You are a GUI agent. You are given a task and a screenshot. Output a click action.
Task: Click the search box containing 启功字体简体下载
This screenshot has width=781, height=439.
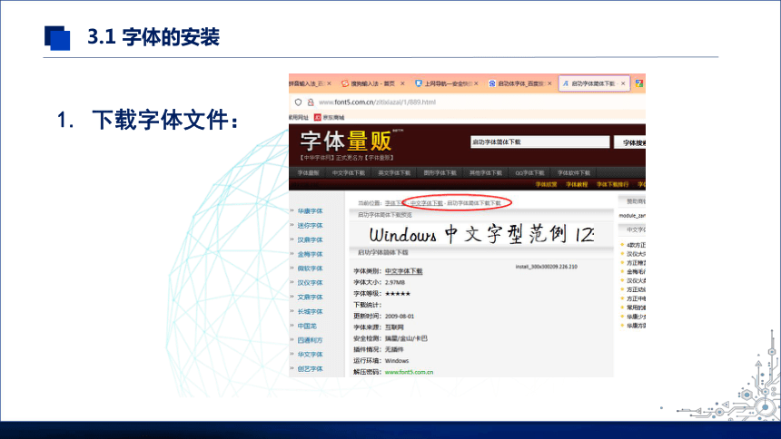point(540,141)
